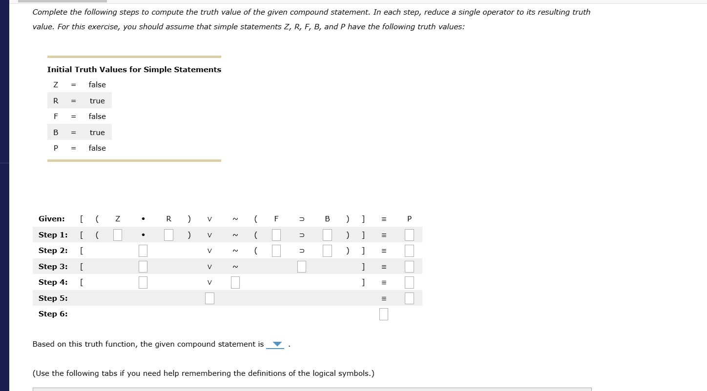Select Step 5 disjunction result box
707x391 pixels.
209,298
